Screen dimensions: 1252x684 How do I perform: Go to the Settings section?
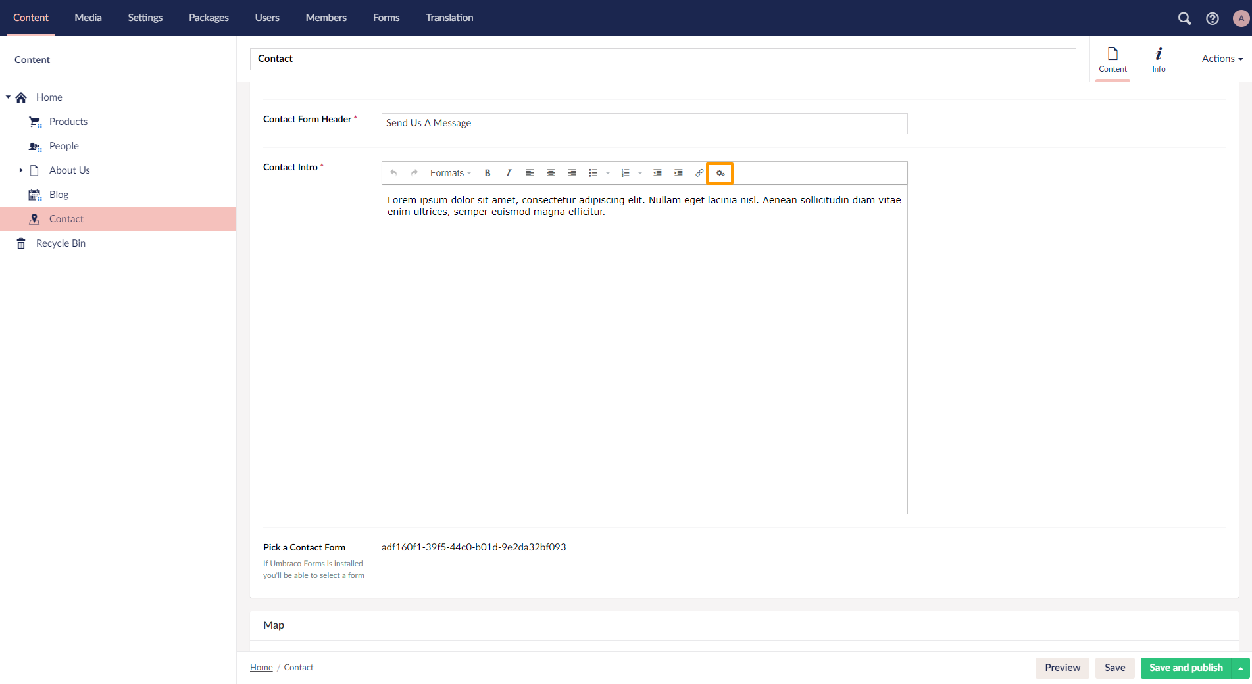pyautogui.click(x=145, y=18)
